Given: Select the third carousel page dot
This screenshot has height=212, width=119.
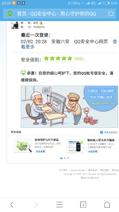Looking at the screenshot, I should 68,158.
